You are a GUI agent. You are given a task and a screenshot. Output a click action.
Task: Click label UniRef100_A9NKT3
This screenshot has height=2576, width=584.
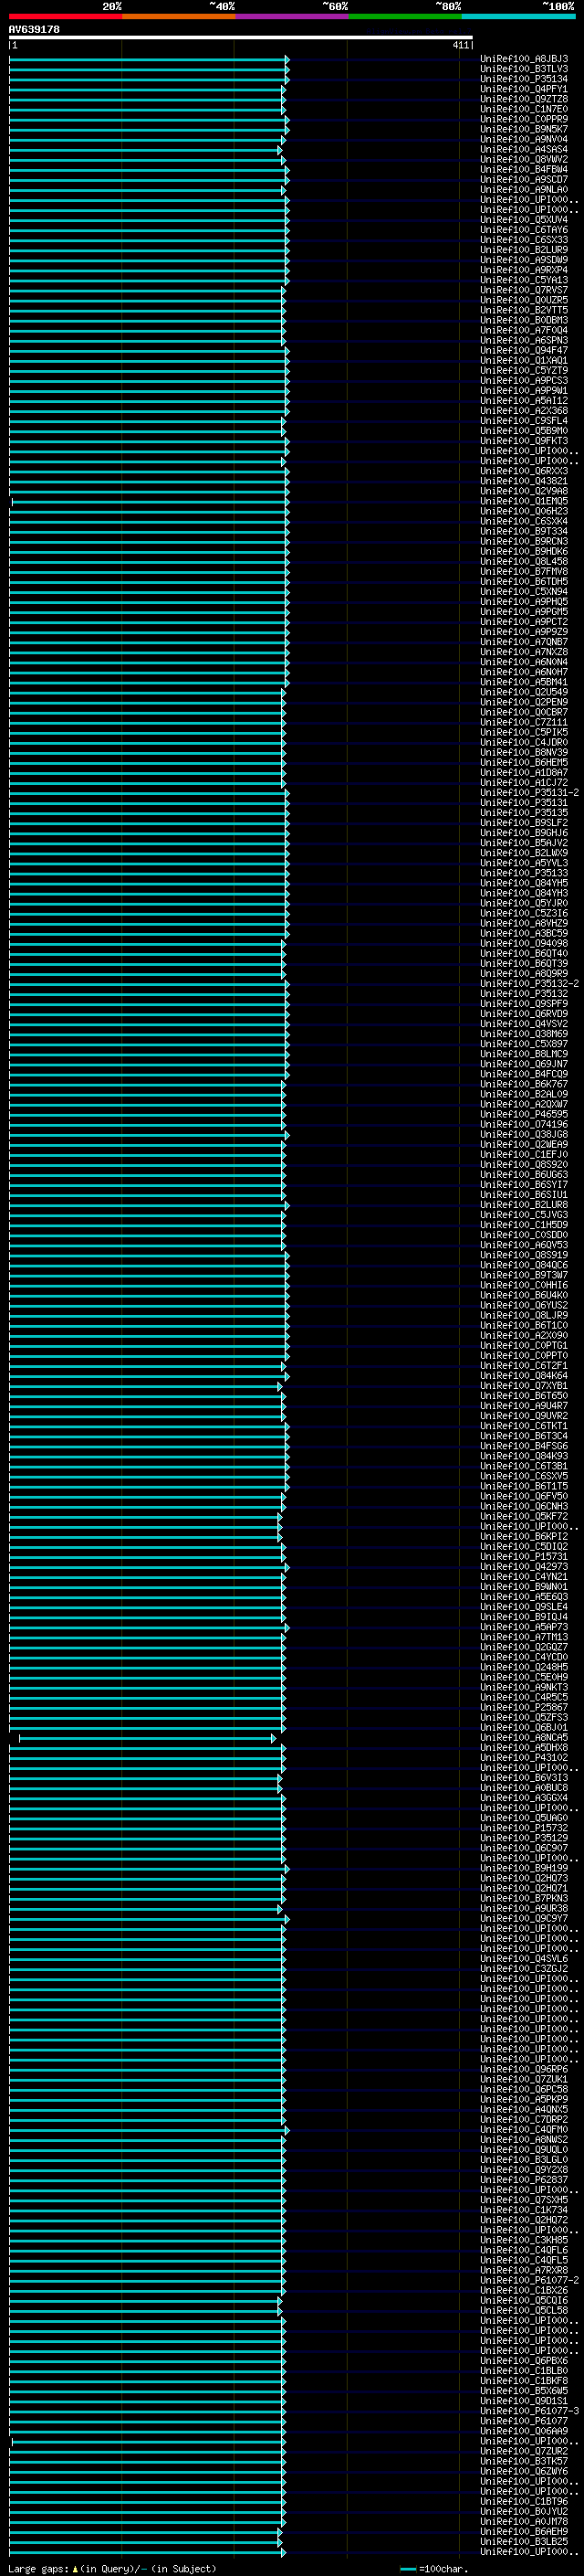pyautogui.click(x=524, y=1687)
